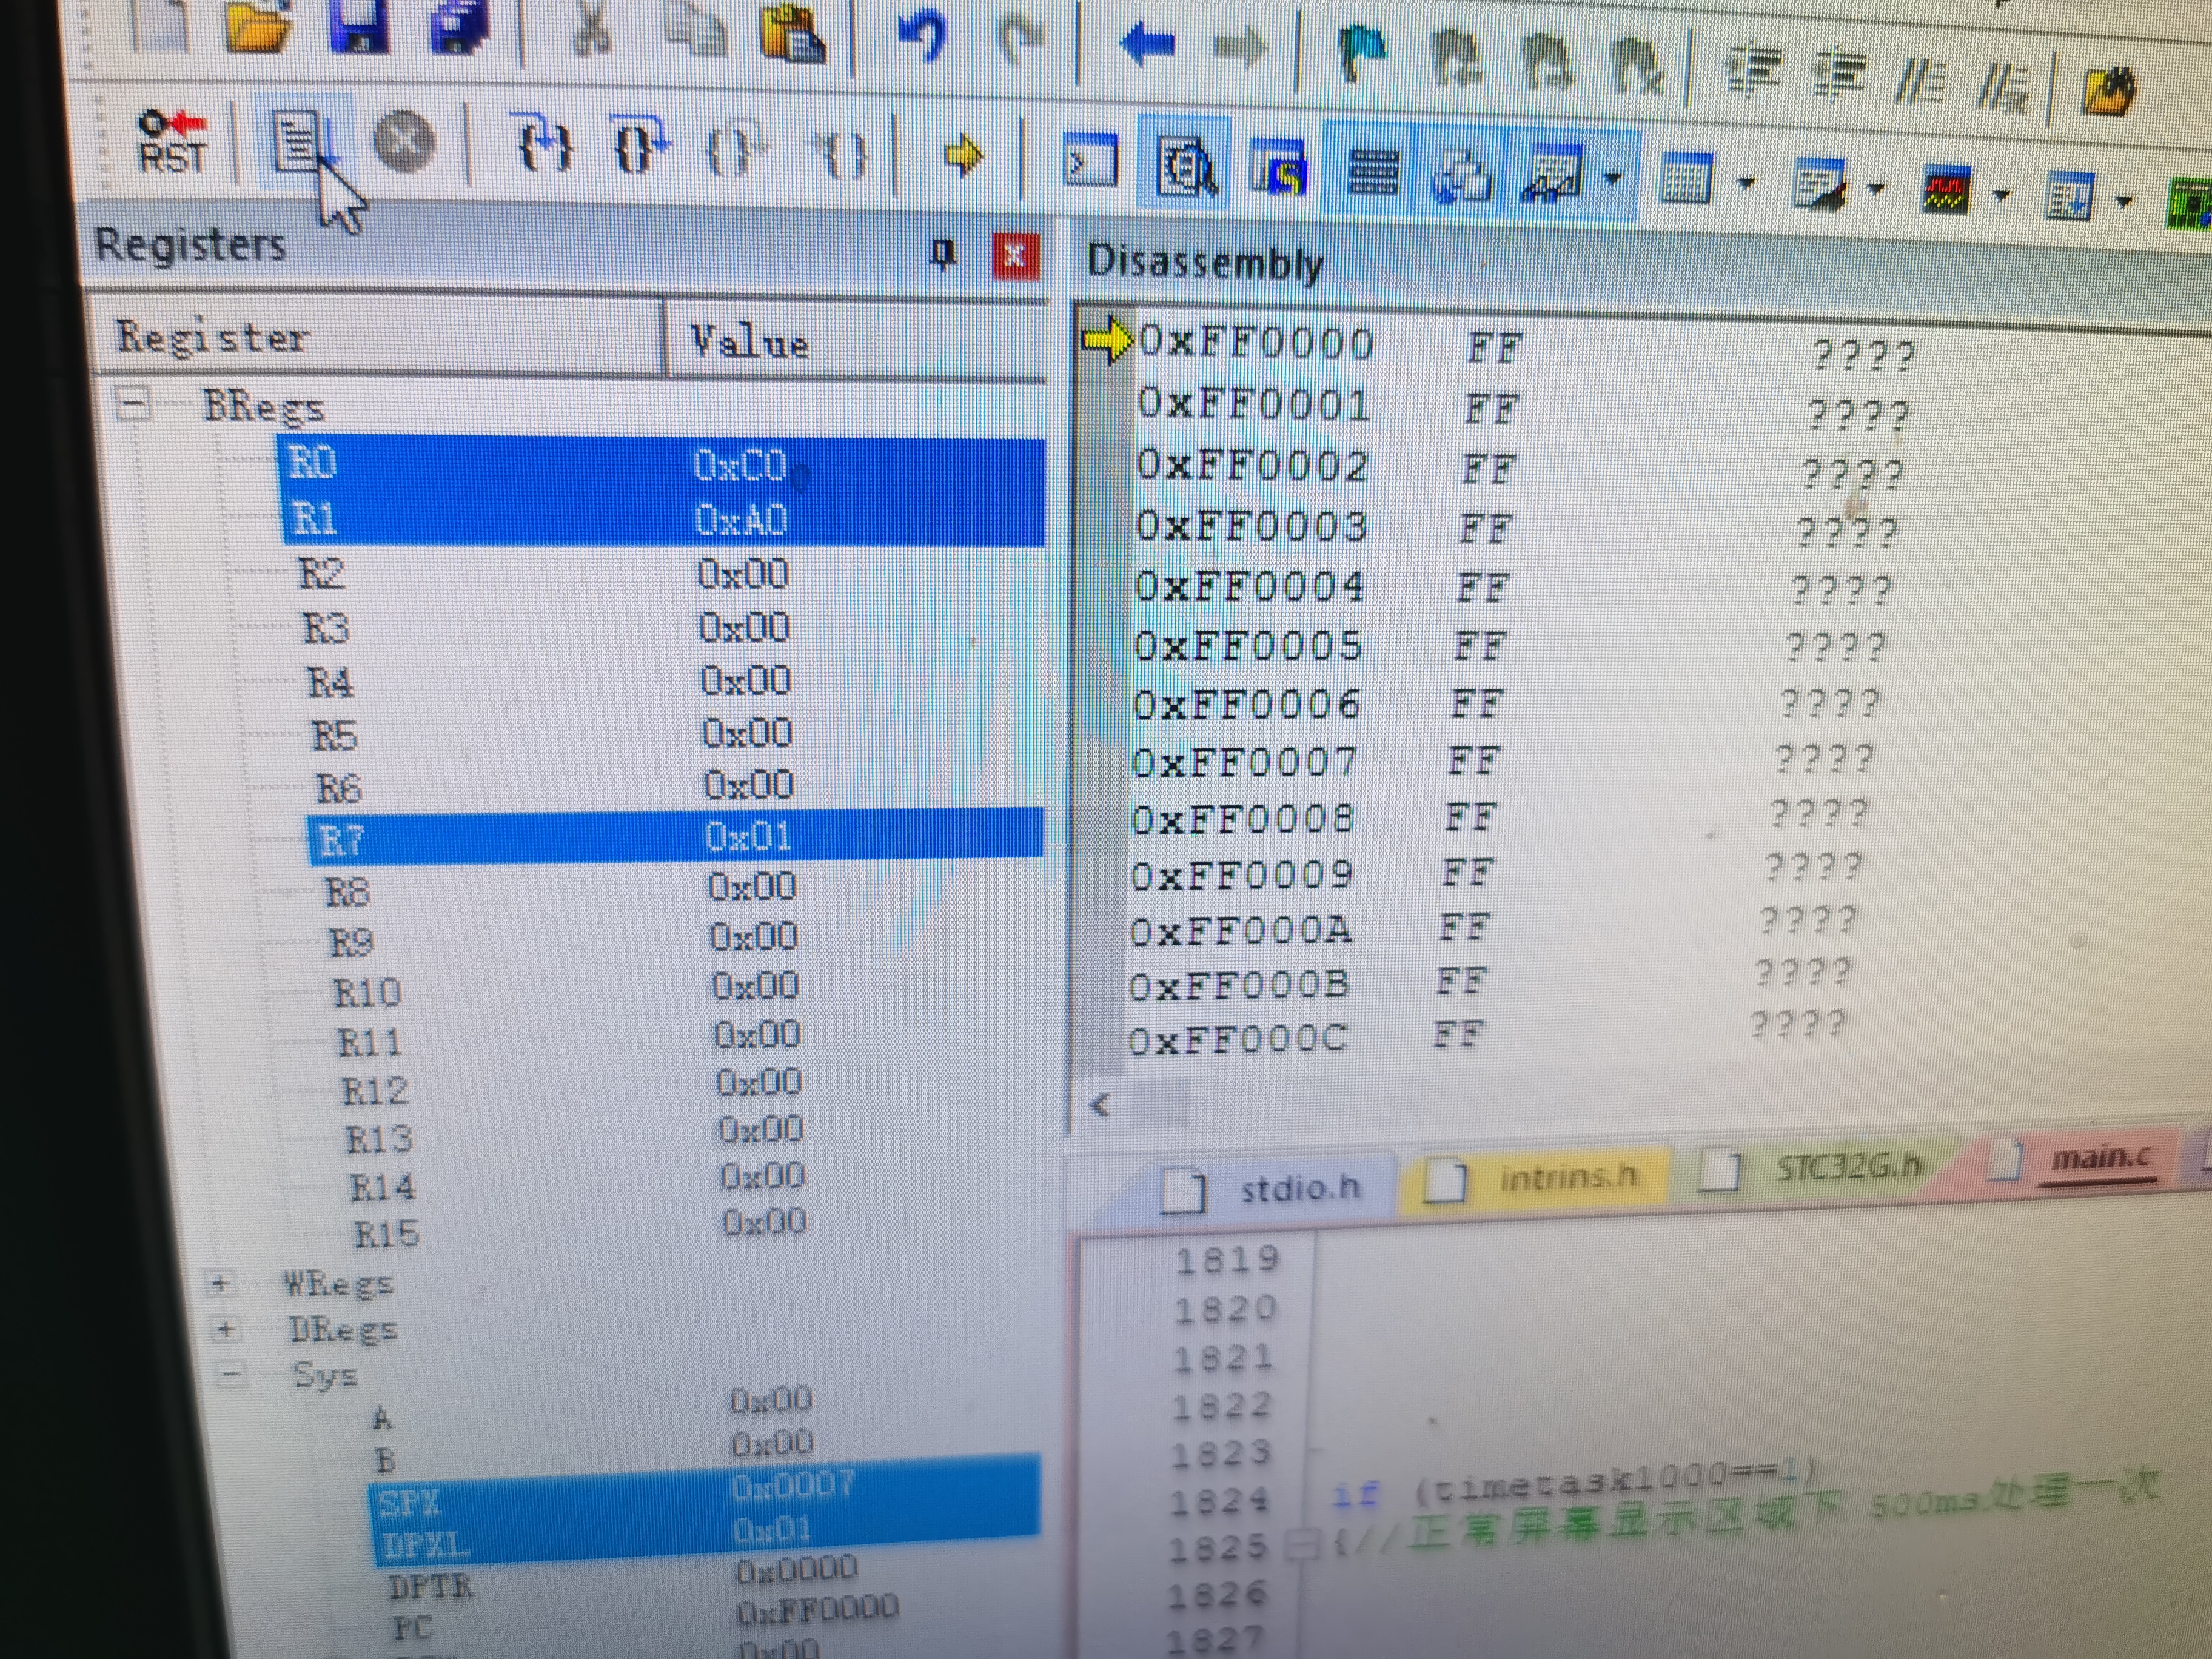2212x1659 pixels.
Task: Toggle the Disassembly Window toolbar icon
Action: coord(1186,166)
